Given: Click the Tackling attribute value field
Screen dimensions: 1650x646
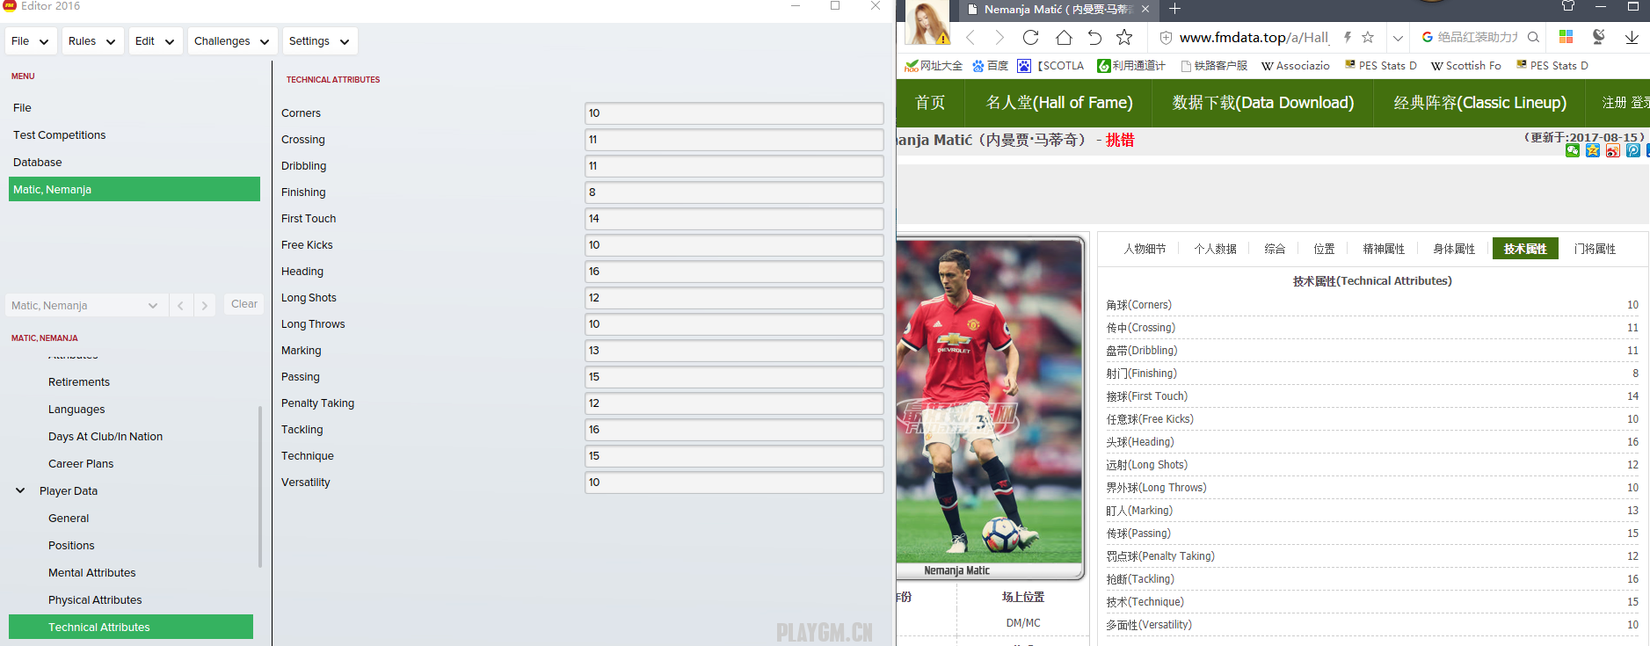Looking at the screenshot, I should [734, 430].
